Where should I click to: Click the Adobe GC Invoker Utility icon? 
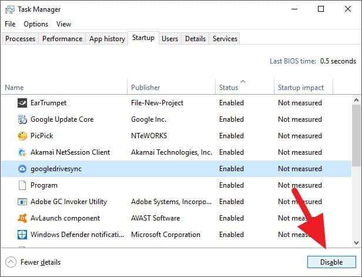[22, 202]
